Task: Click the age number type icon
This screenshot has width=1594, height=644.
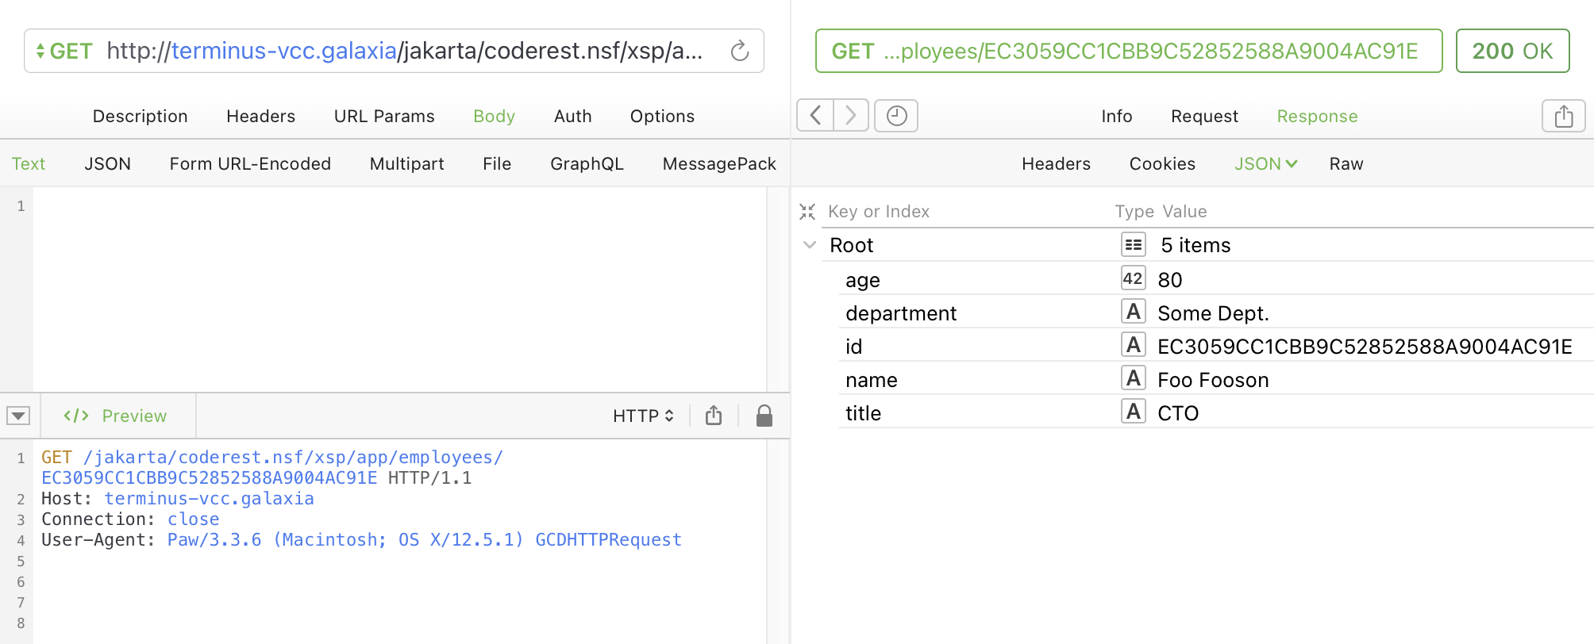Action: [x=1133, y=279]
